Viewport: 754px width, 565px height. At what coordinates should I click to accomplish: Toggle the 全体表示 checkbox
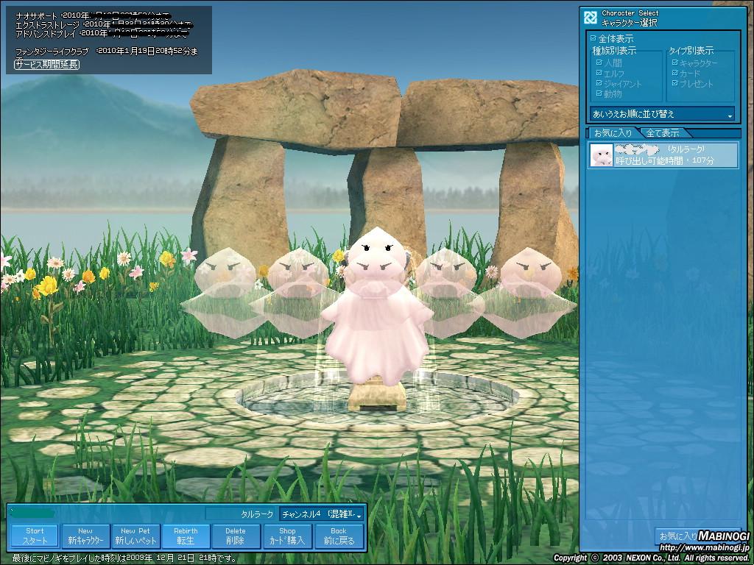[594, 38]
